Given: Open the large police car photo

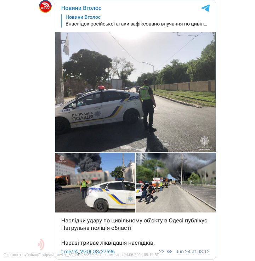Looking at the screenshot, I should pos(135,92).
